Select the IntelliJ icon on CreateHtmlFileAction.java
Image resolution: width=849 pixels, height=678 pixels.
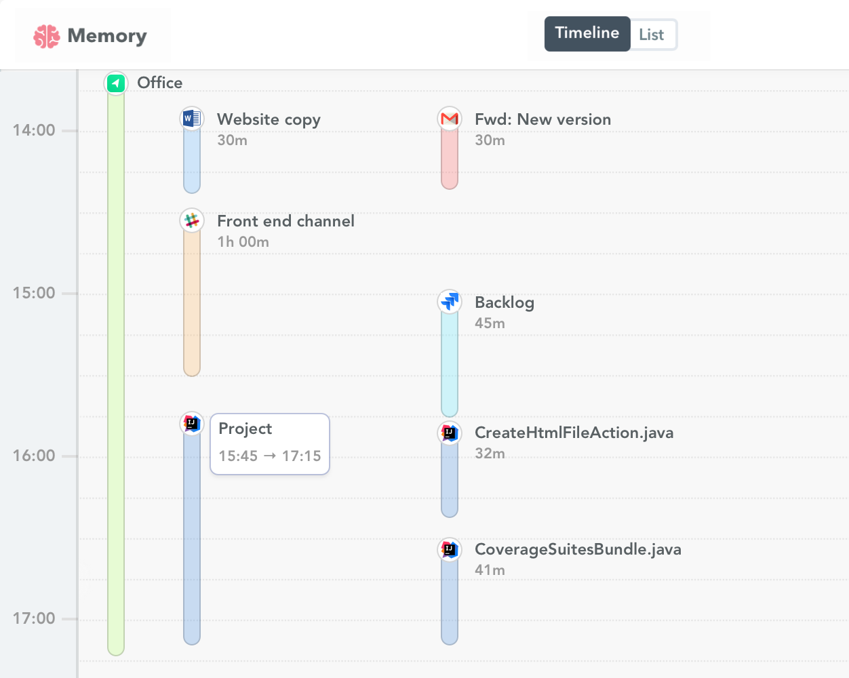click(x=450, y=433)
